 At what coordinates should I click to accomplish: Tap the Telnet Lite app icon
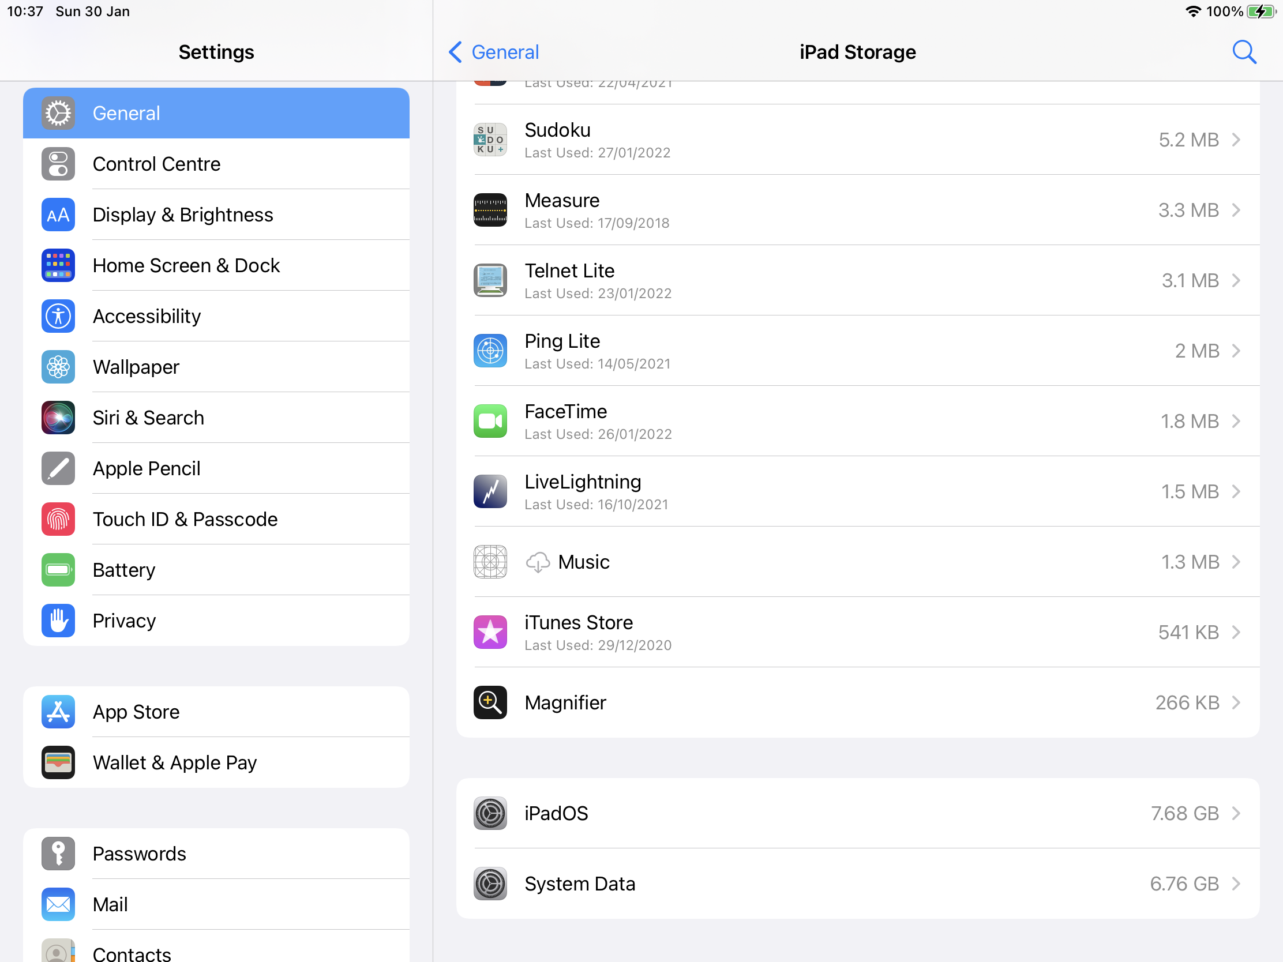point(490,281)
